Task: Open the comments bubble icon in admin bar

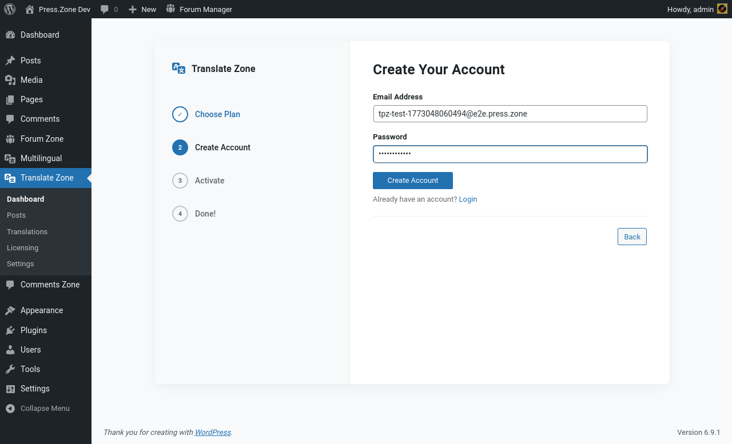Action: tap(105, 9)
